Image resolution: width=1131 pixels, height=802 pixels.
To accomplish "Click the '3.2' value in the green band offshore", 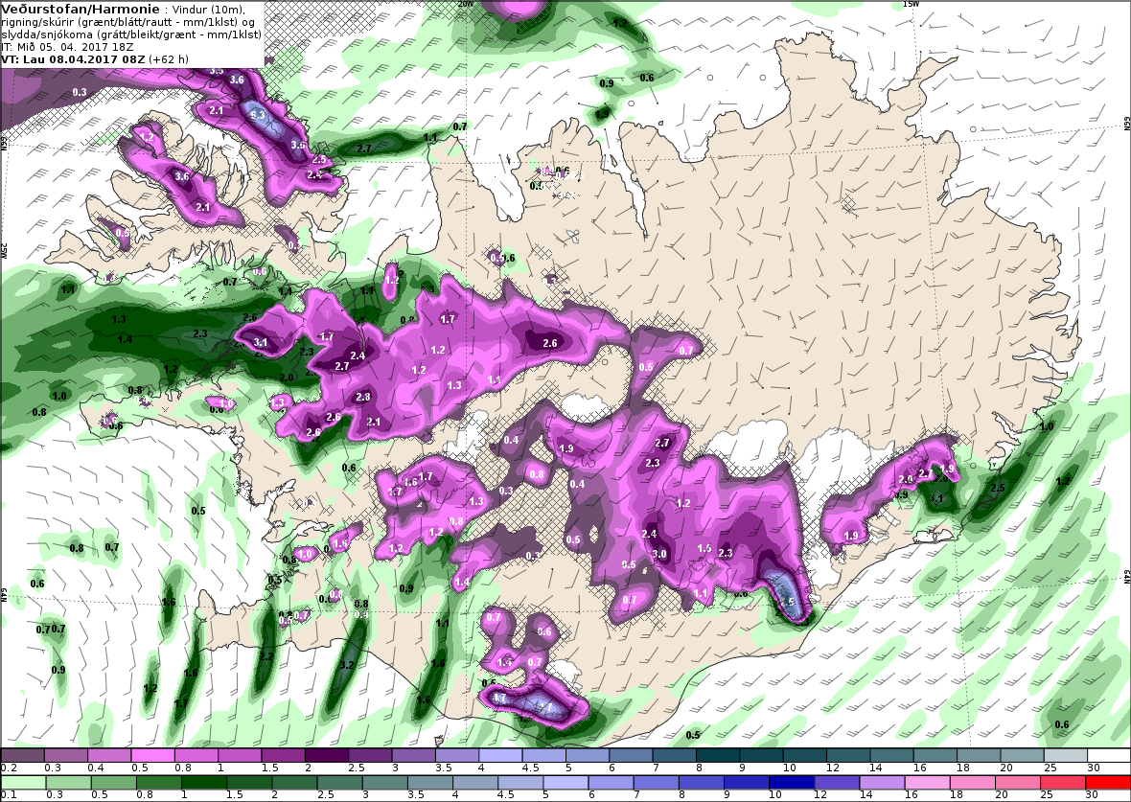I will [347, 665].
